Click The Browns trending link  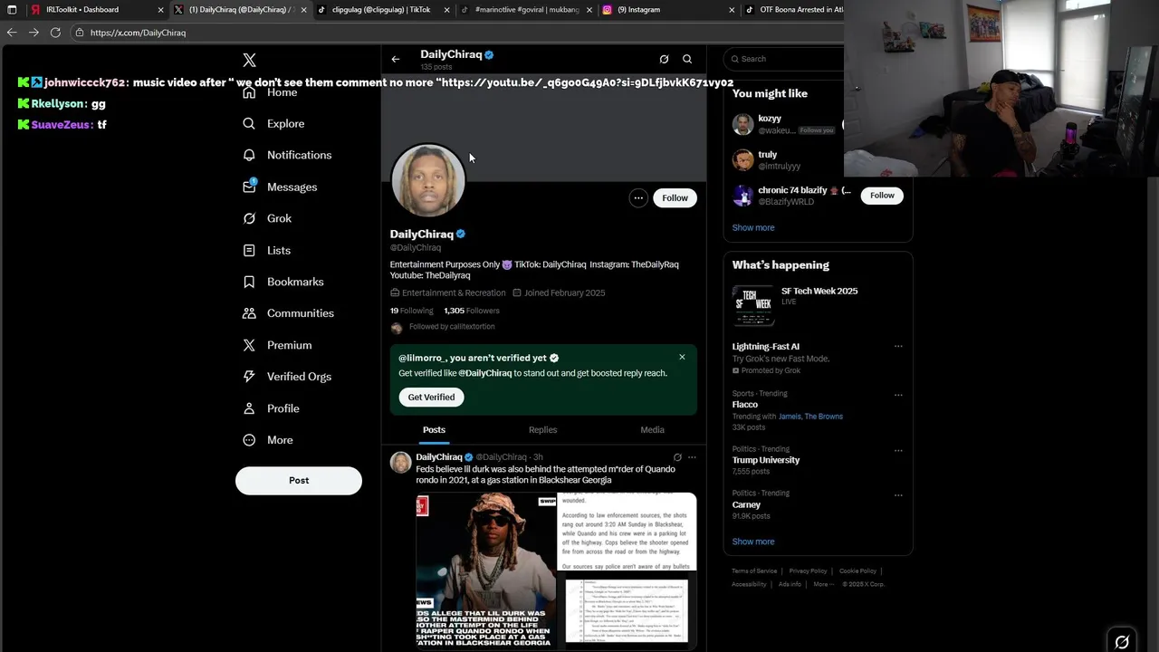click(x=824, y=417)
